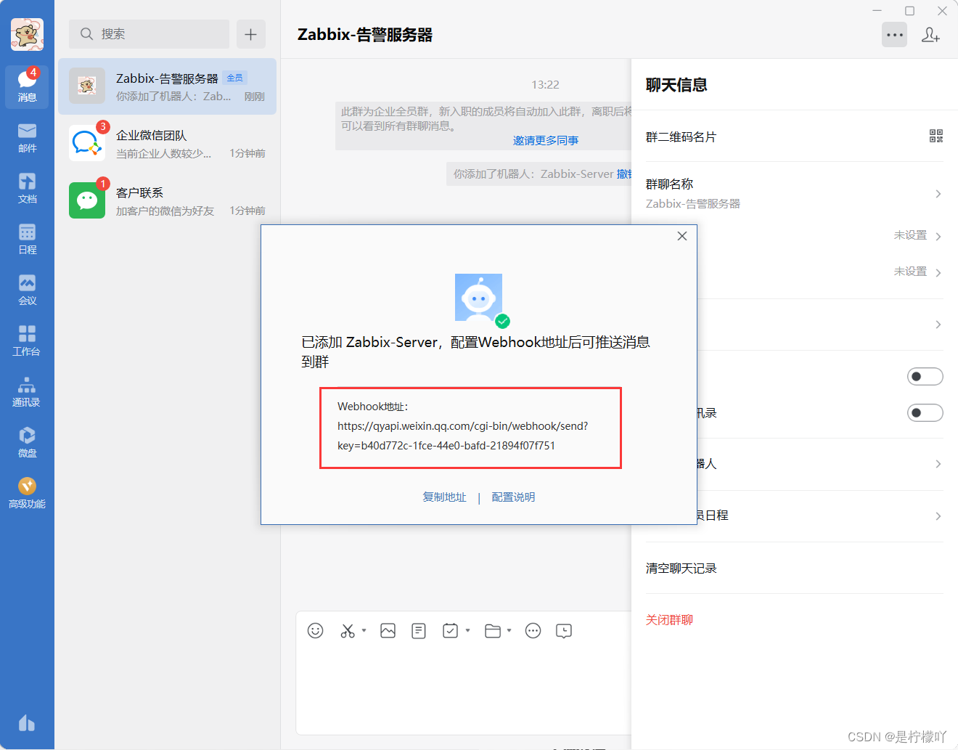Open the 工作台 workbench section
The image size is (958, 750).
point(27,341)
